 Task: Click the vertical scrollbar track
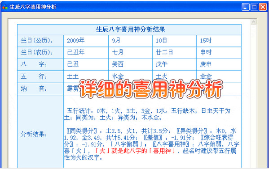click(x=254, y=96)
